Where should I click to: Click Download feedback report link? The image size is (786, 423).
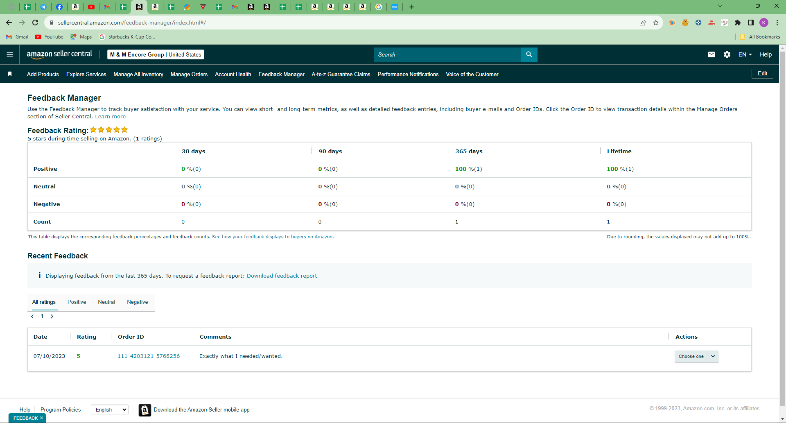point(282,276)
